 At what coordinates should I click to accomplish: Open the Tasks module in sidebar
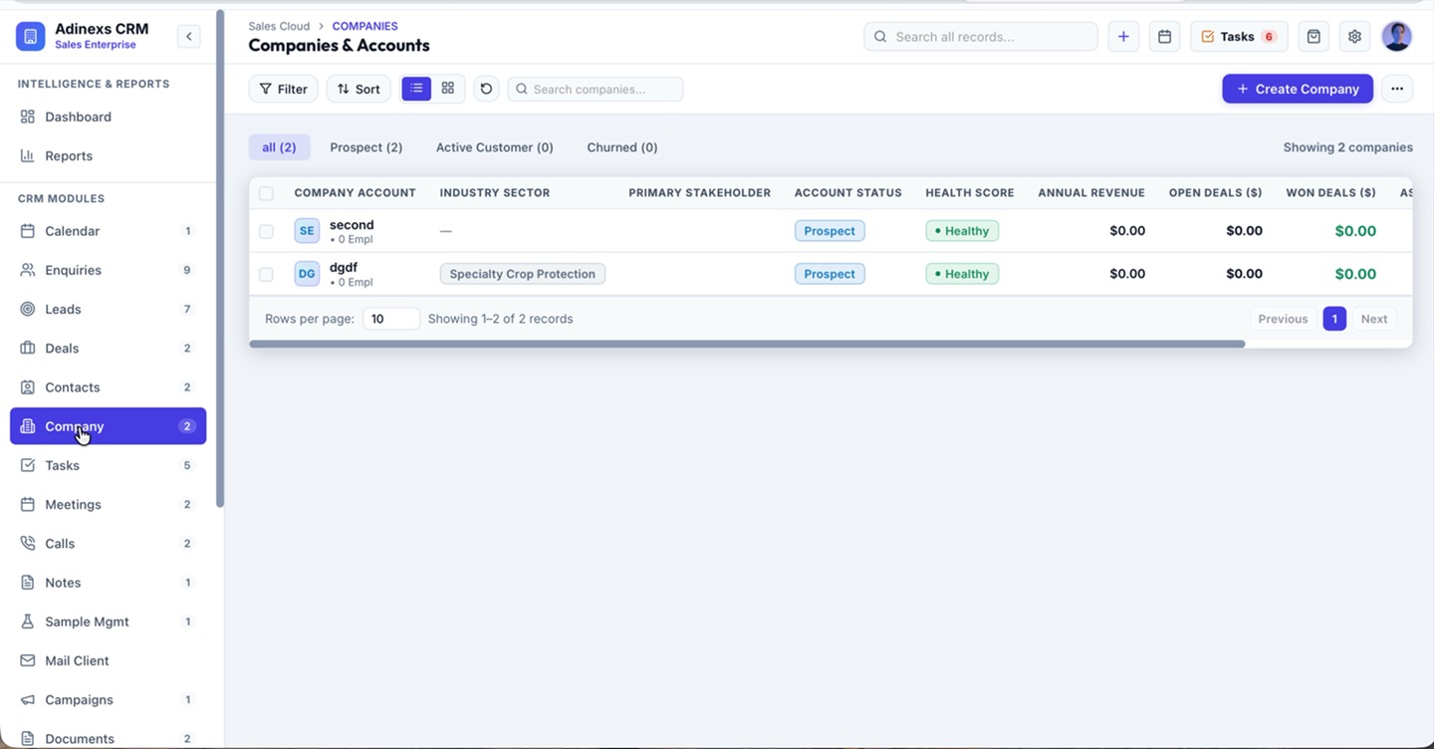pyautogui.click(x=108, y=465)
